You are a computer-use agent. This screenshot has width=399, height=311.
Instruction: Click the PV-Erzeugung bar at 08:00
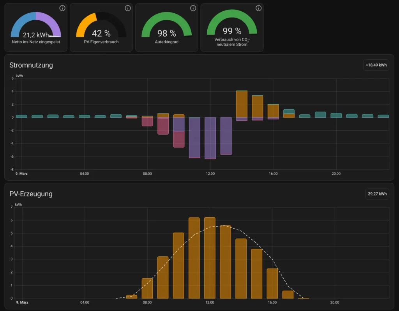click(x=147, y=288)
